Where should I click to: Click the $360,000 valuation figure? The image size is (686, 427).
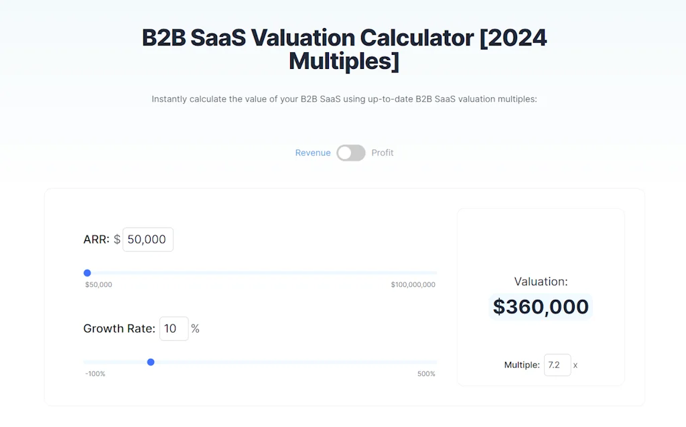click(541, 307)
